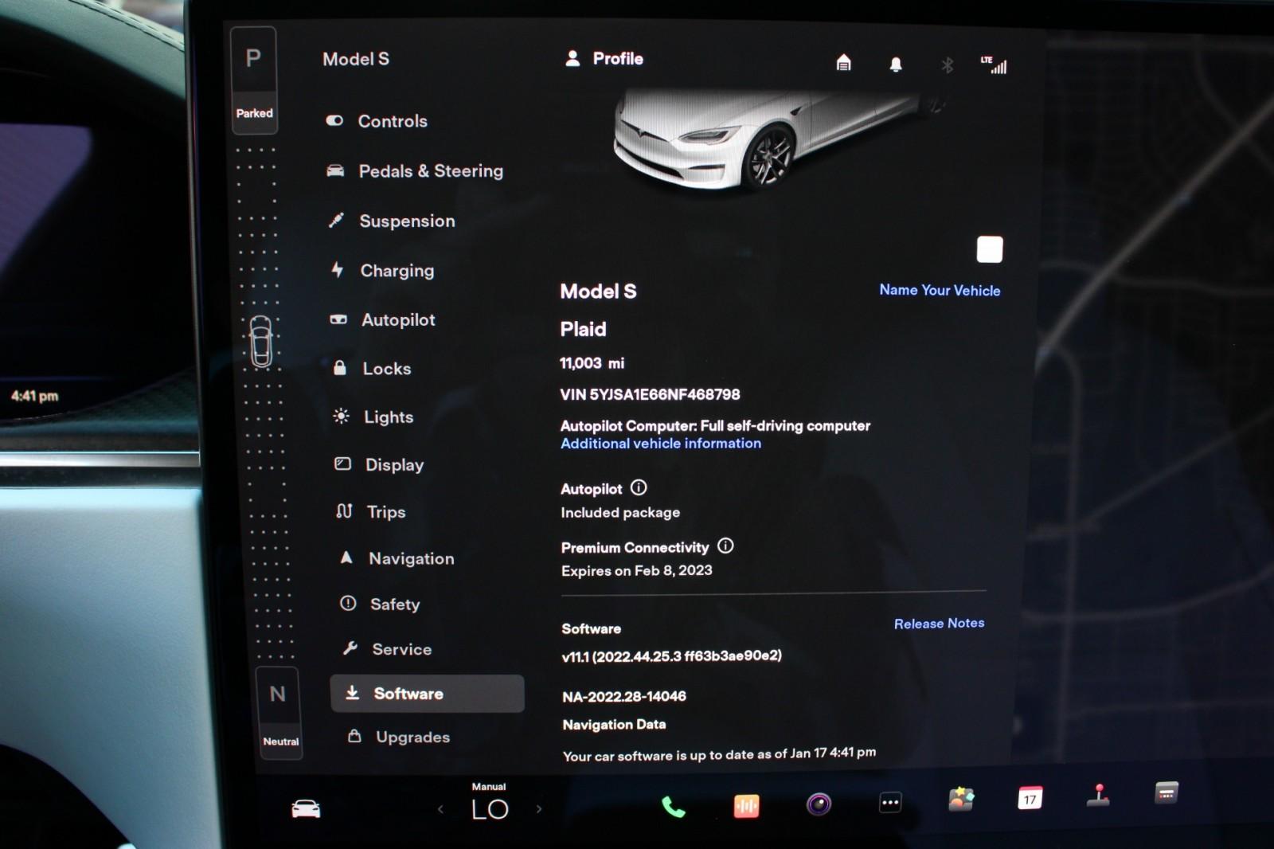Open Lights settings
Viewport: 1274px width, 849px height.
pyautogui.click(x=373, y=417)
